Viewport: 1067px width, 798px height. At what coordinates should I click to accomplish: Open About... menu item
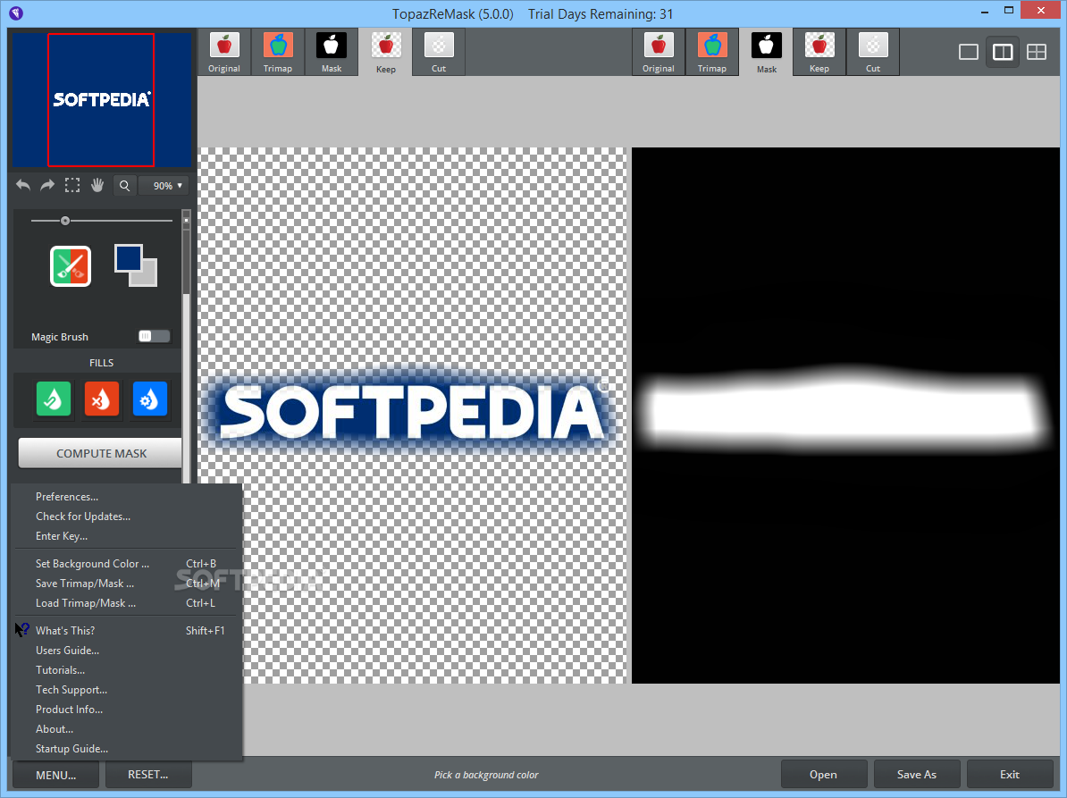point(127,728)
